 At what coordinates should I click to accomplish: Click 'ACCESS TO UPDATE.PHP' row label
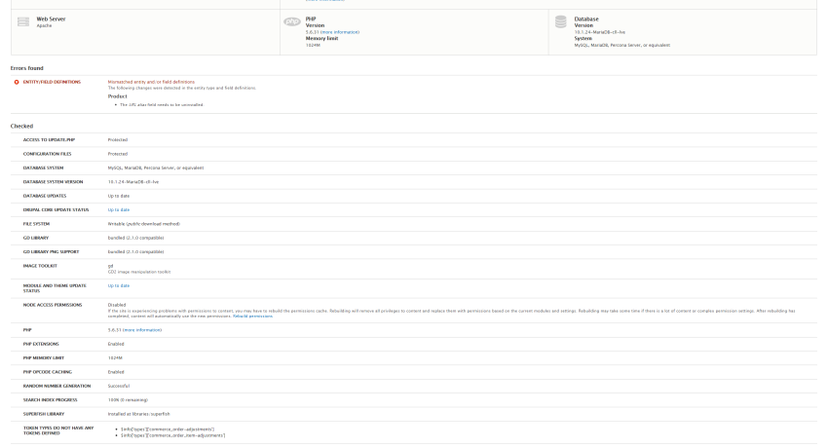coord(49,140)
